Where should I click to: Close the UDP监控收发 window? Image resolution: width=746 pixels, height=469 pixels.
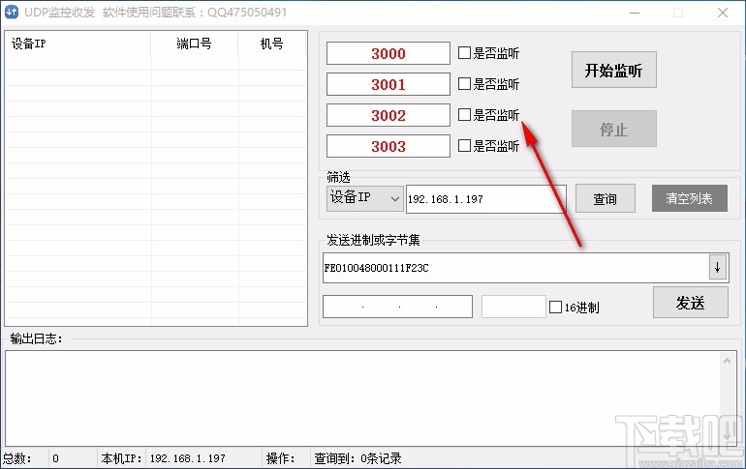point(723,13)
